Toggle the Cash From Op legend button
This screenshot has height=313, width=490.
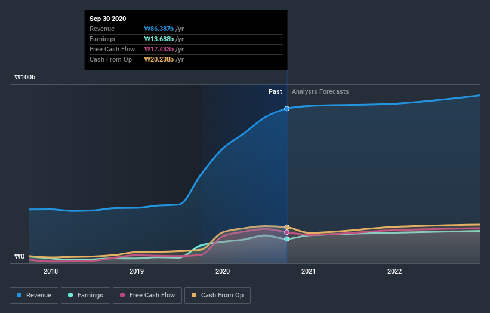click(217, 296)
